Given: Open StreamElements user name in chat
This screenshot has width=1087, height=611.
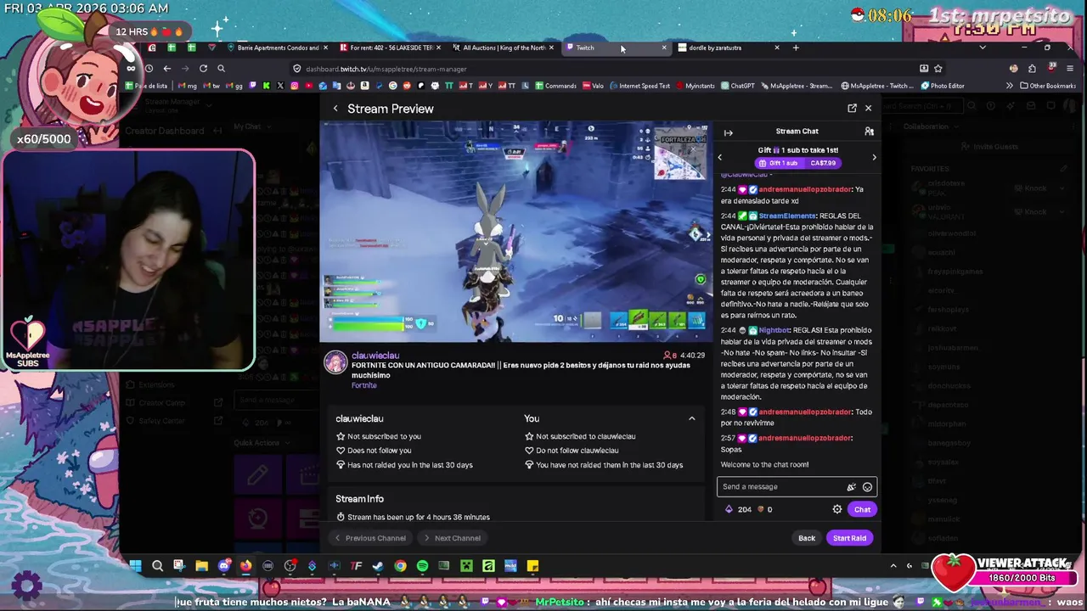Looking at the screenshot, I should click(x=786, y=216).
